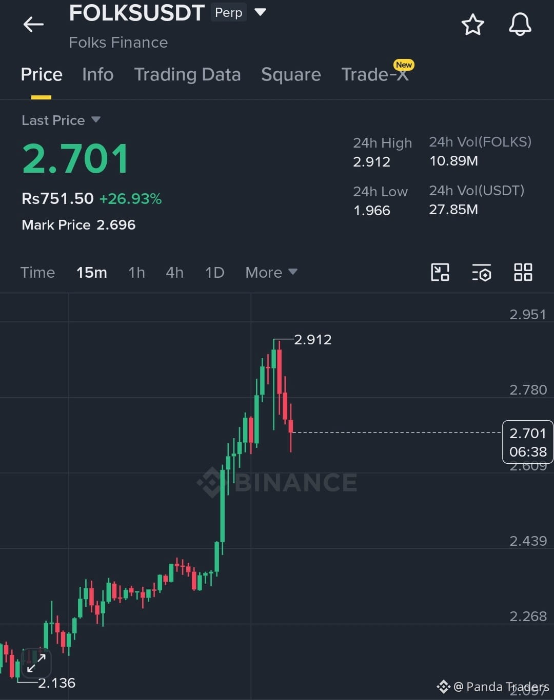Screen dimensions: 554x700
Task: Open the Trade-X tab
Action: click(x=375, y=75)
